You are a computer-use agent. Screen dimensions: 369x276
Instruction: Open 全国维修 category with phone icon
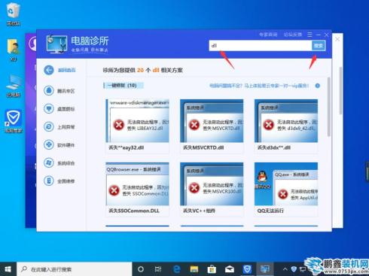(x=59, y=181)
